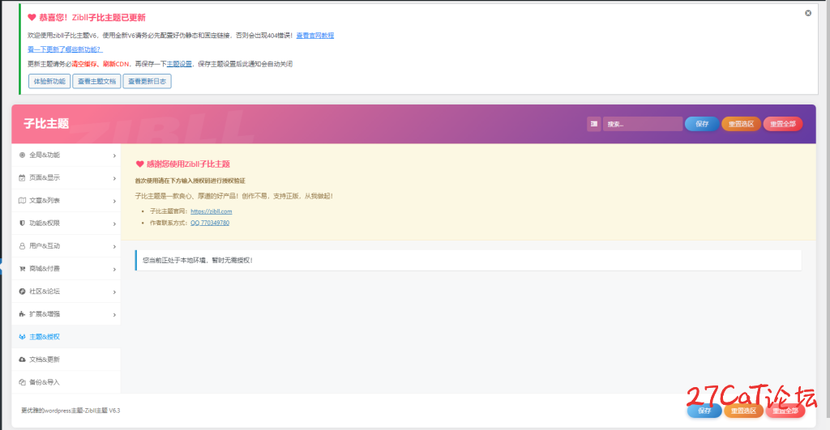Open the 全局&功能 menu section
This screenshot has width=830, height=430.
[x=66, y=155]
